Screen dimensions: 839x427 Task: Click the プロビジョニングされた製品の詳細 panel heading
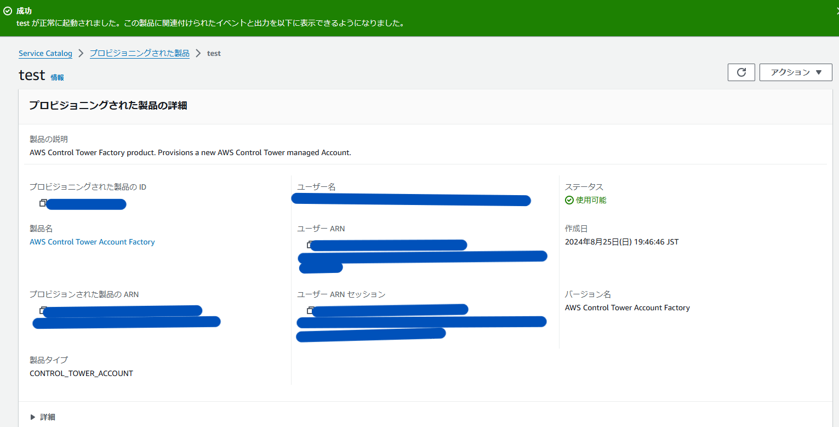108,106
